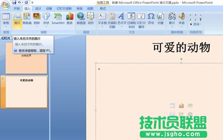
Task: Insert a chart with 图表
Action: pos(70,18)
